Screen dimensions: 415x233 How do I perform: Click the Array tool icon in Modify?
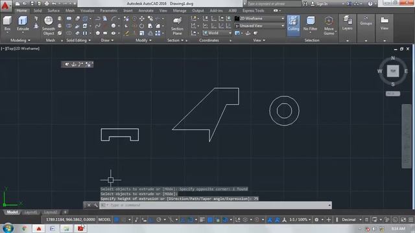(158, 33)
